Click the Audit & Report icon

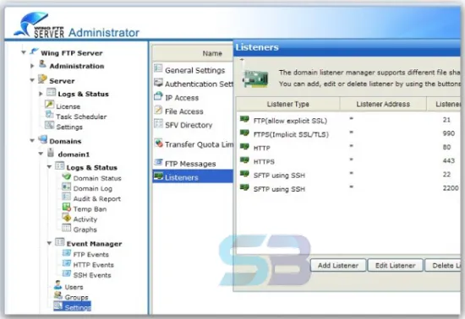(67, 197)
